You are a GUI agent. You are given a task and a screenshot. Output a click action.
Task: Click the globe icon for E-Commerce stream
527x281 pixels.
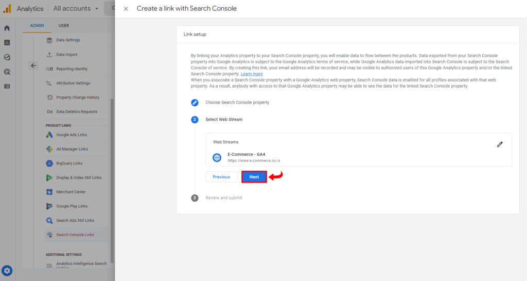tap(217, 157)
